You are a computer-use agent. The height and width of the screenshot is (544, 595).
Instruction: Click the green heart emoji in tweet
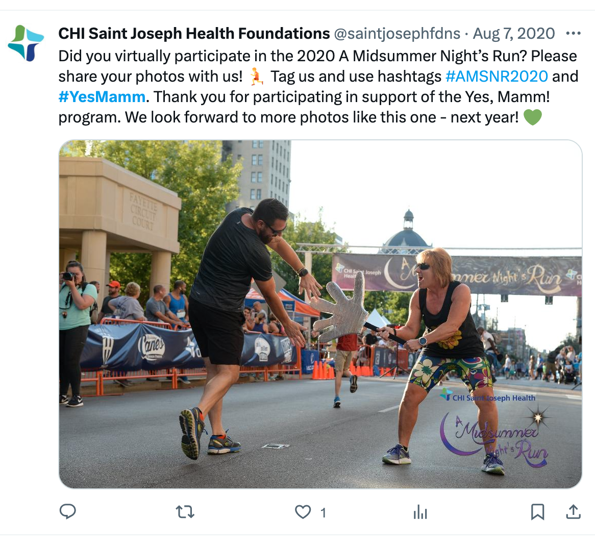pos(532,117)
